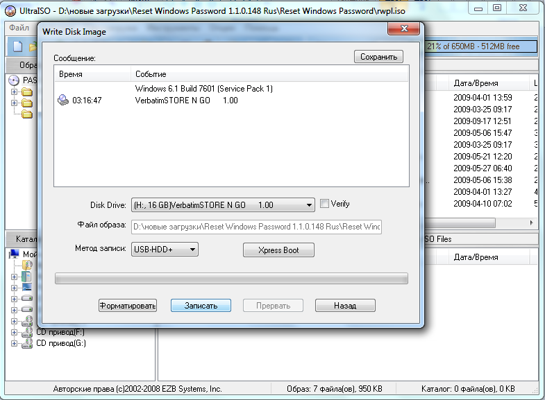Expand the first folder under PAS disc
This screenshot has height=400, width=545.
pyautogui.click(x=14, y=92)
